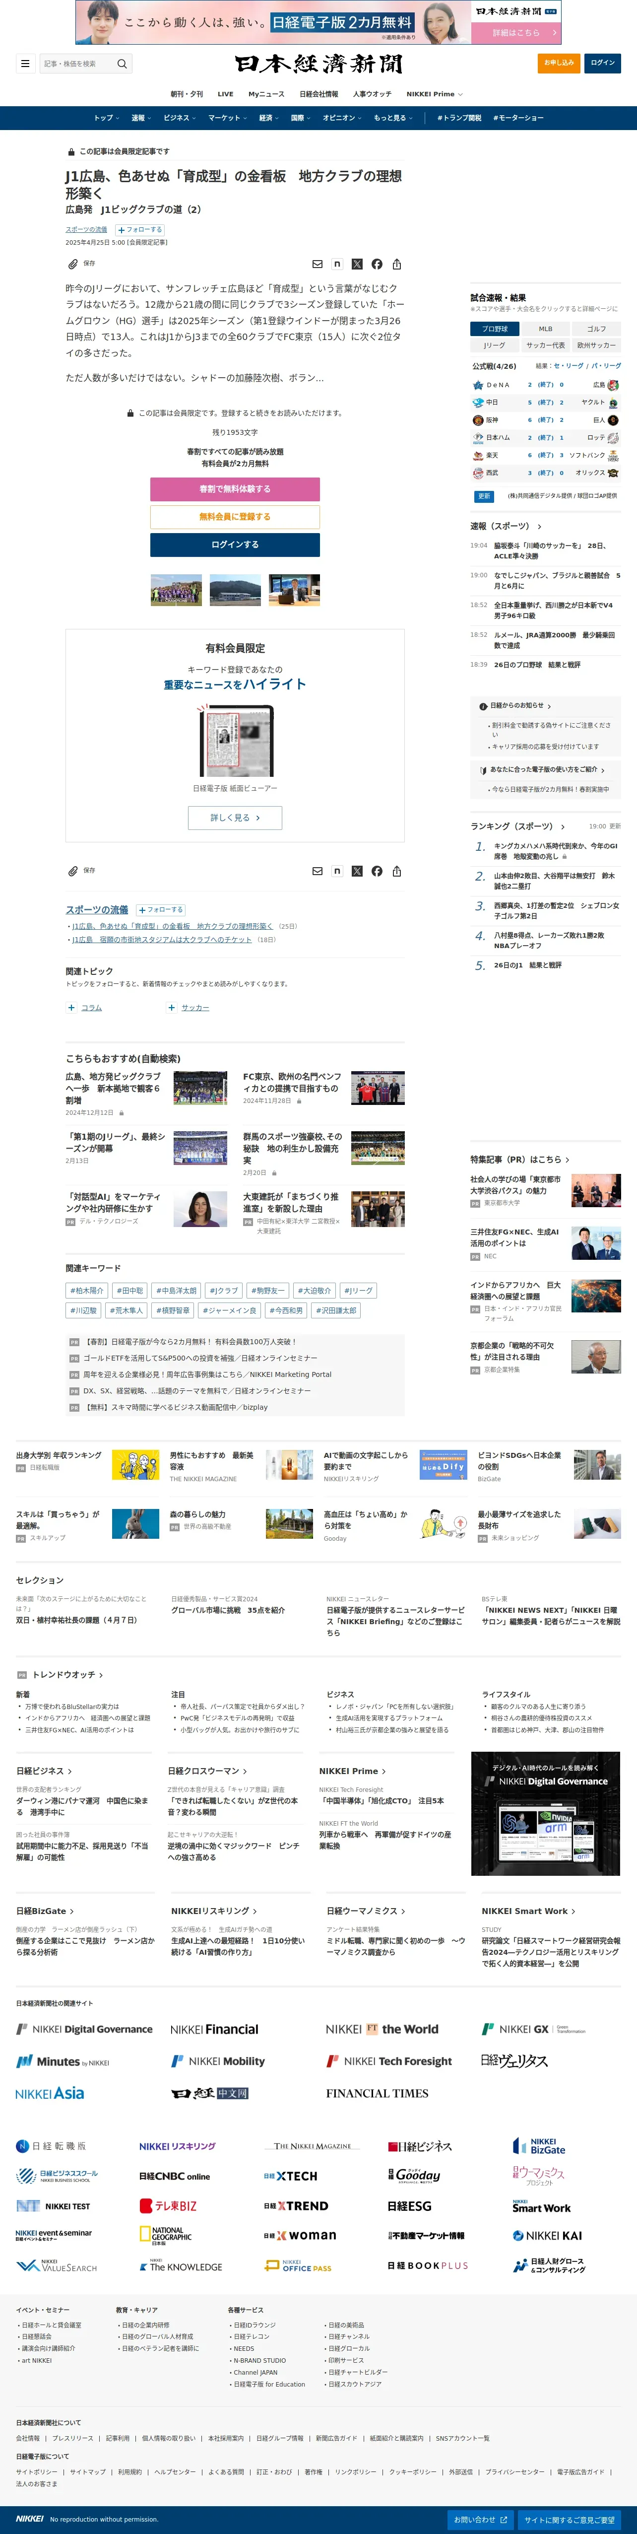The height and width of the screenshot is (2534, 637).
Task: Toggle フォローする beside スポーツの流儀 series heading
Action: [x=161, y=910]
